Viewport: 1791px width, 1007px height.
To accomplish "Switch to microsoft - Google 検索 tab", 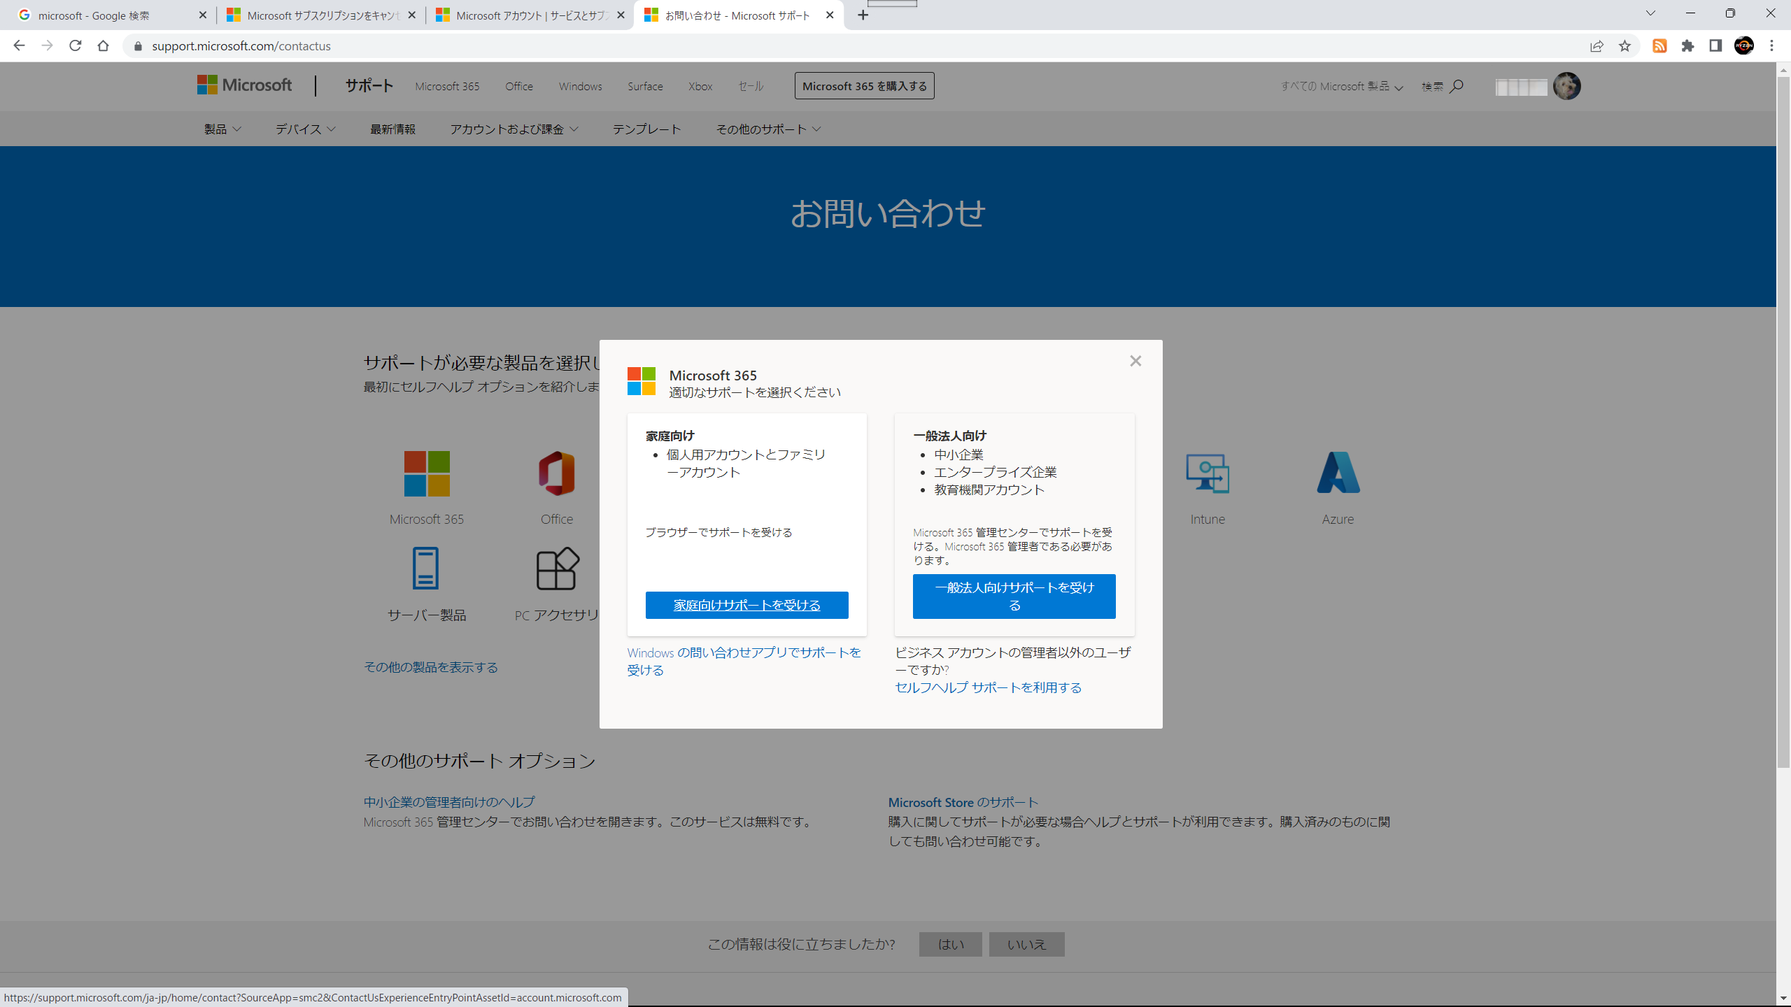I will [x=112, y=15].
